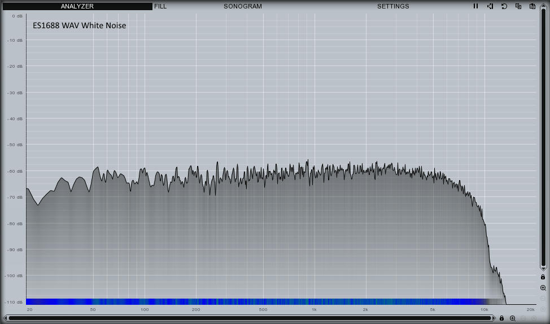Click the 200 Hz frequency label

[196, 310]
